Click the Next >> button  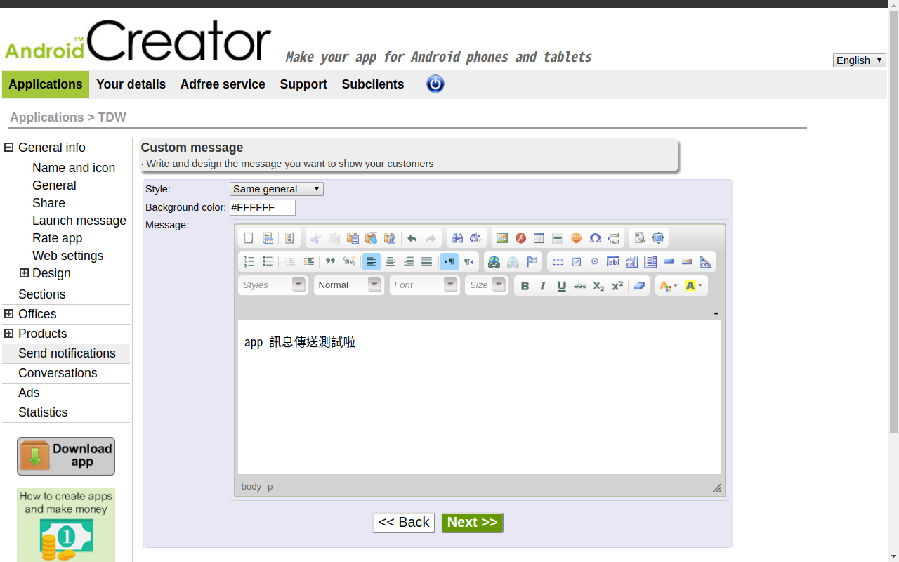tap(472, 523)
